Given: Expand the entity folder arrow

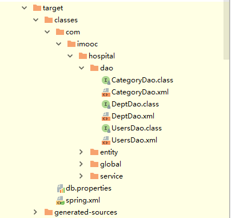Looking at the screenshot, I should [81, 152].
